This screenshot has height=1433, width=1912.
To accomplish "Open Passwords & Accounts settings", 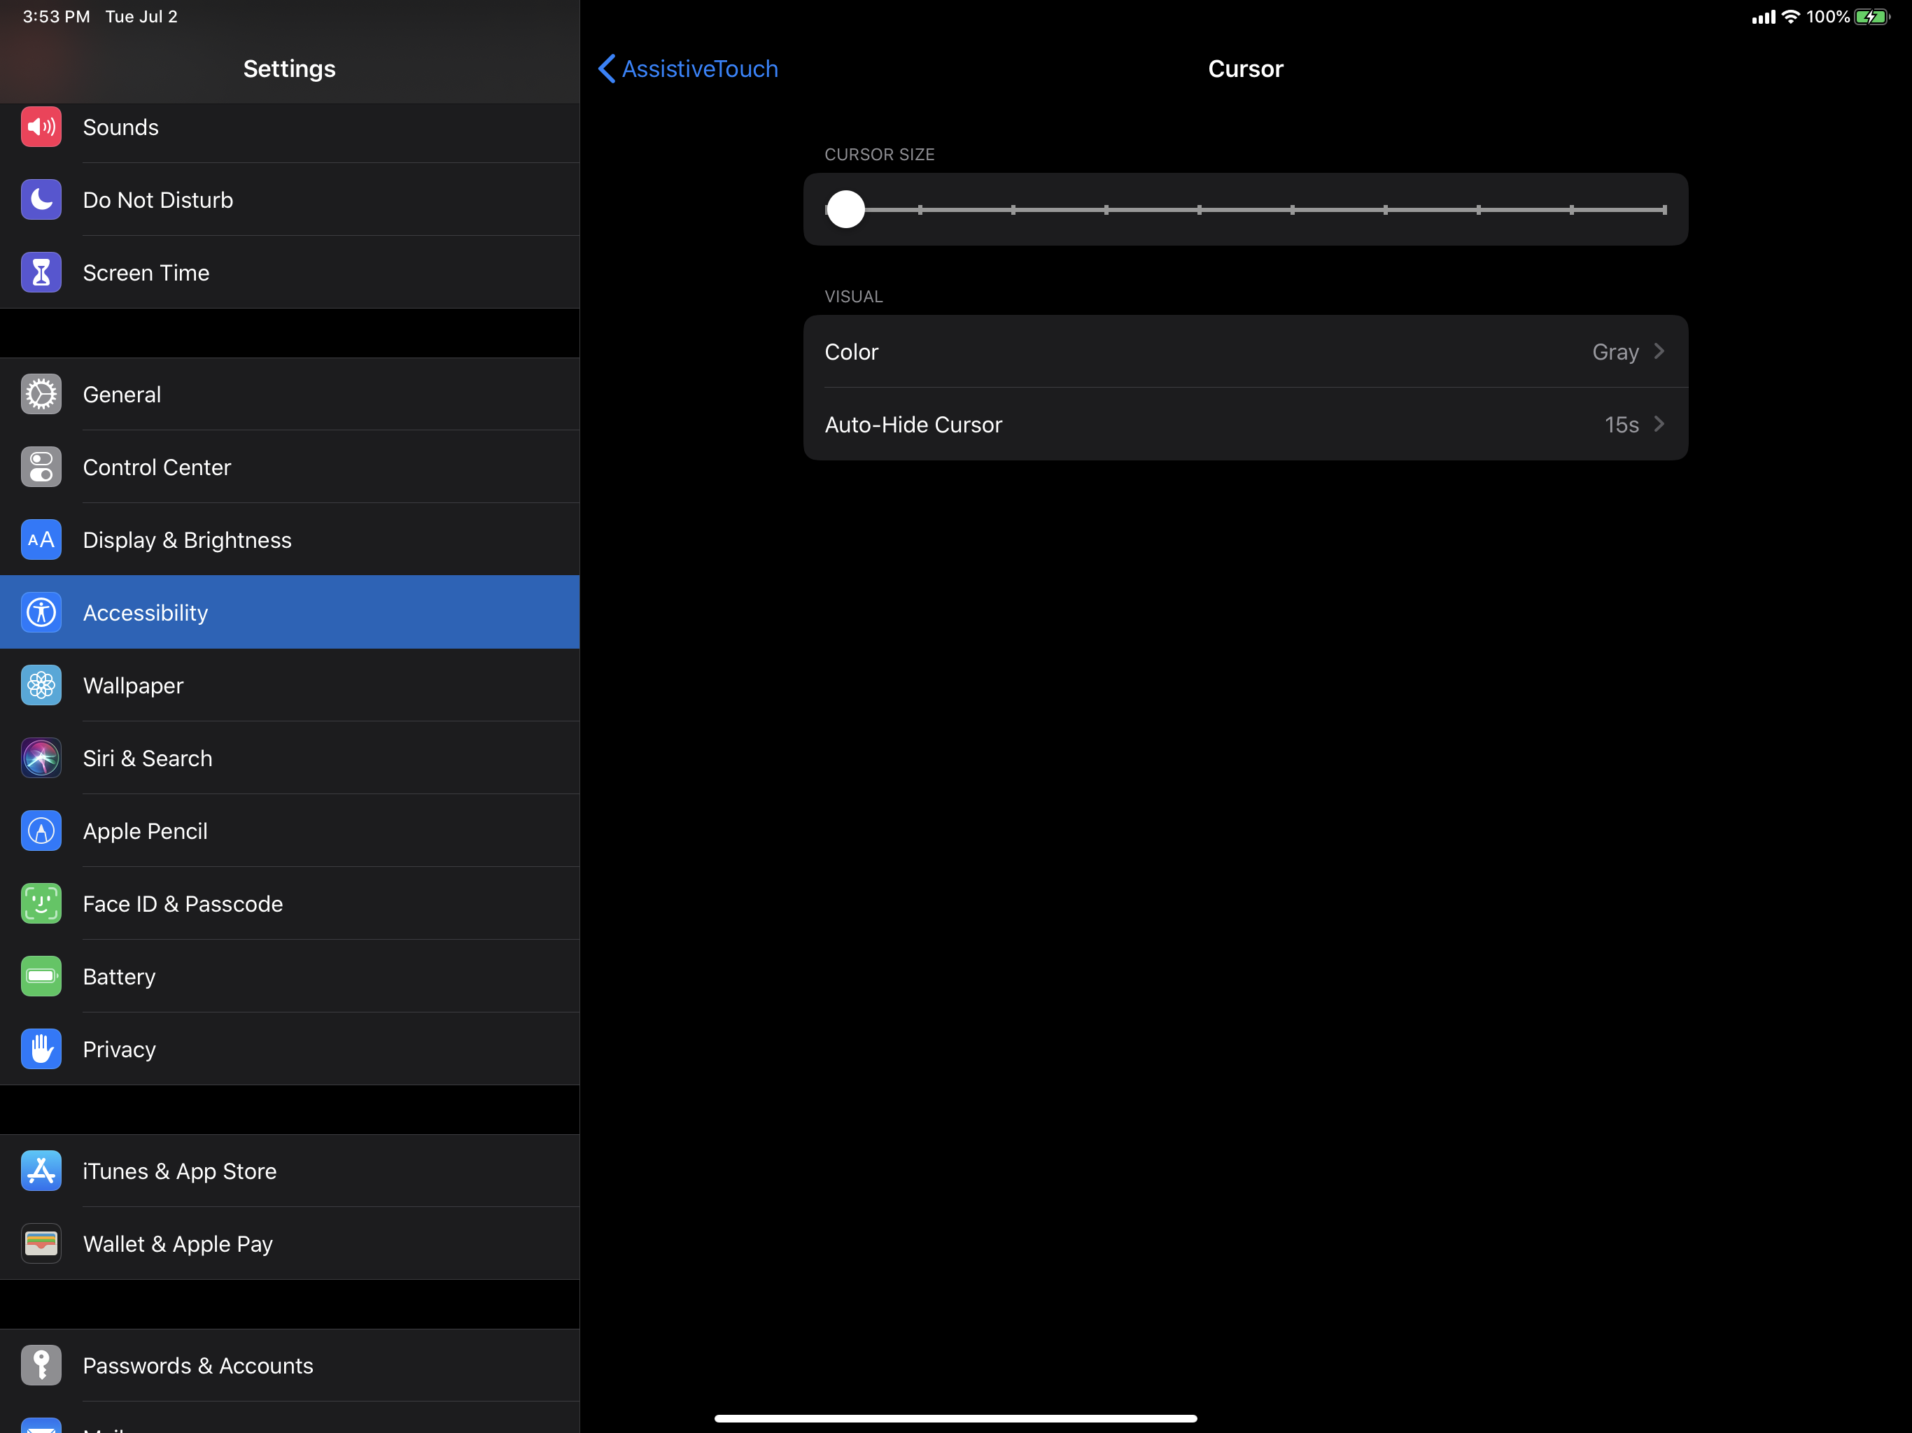I will [290, 1364].
